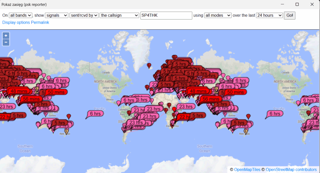Viewport: 320px width, 173px height.
Task: Minimize the psk reporter window
Action: click(282, 4)
